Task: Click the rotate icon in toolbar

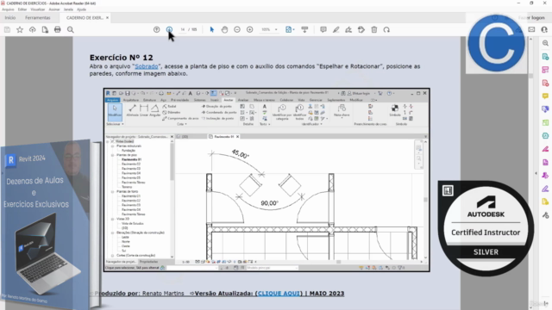Action: click(x=386, y=30)
